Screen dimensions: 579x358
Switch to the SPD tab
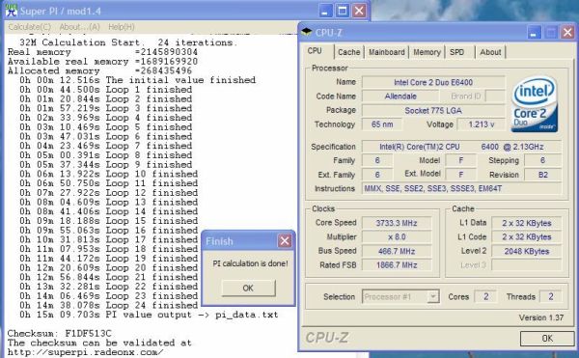pos(457,52)
